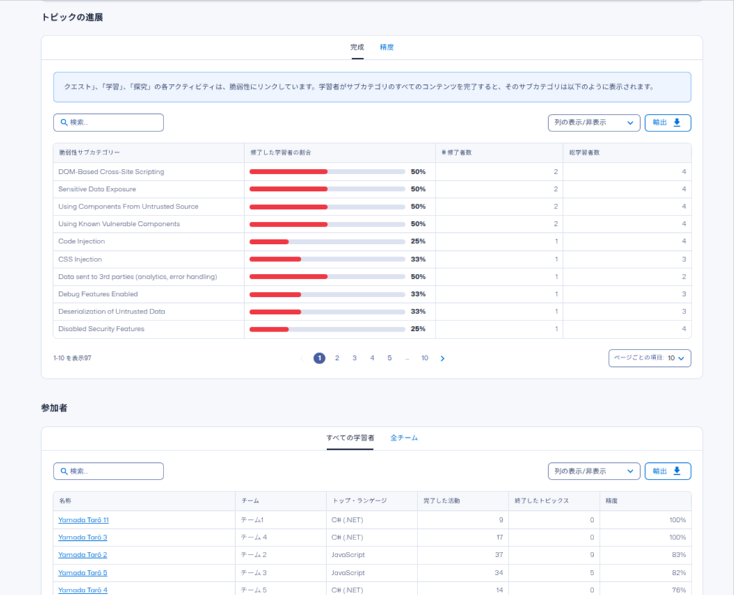Click DOM-Based Cross-Site Scripting progress bar

(327, 172)
